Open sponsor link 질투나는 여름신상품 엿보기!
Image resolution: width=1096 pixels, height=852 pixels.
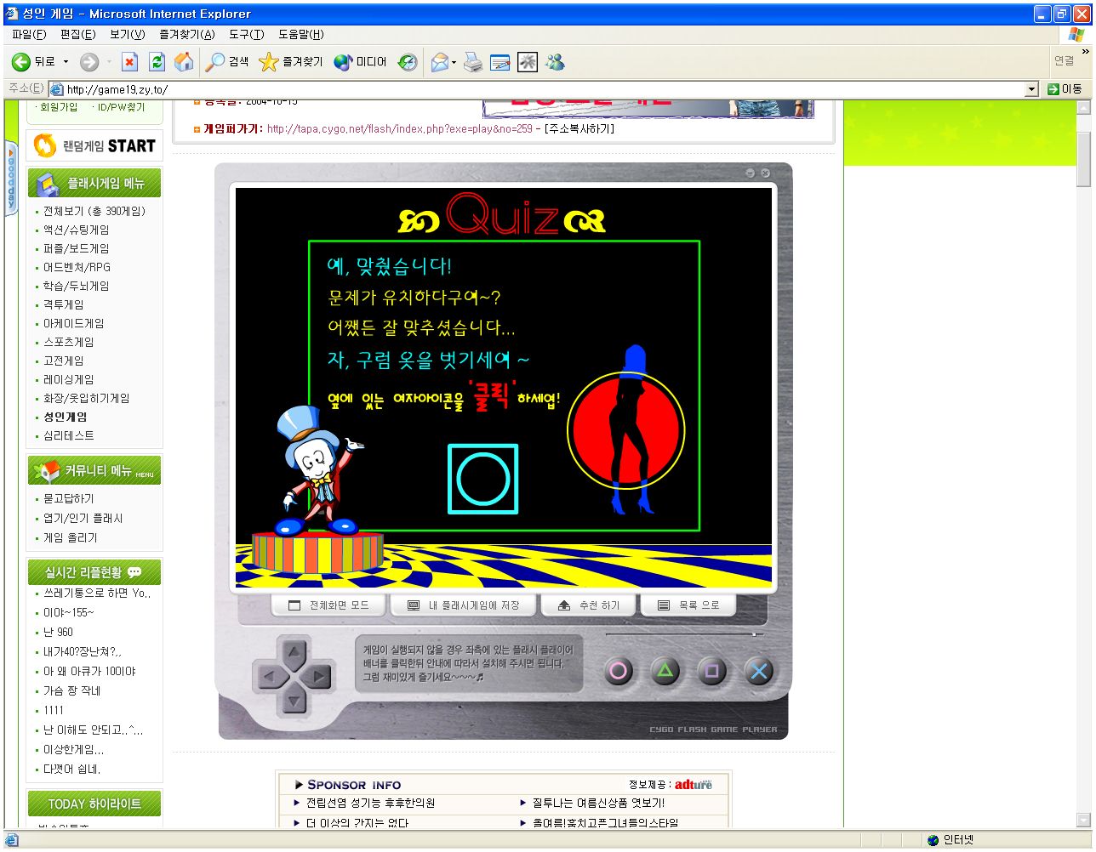tap(598, 803)
